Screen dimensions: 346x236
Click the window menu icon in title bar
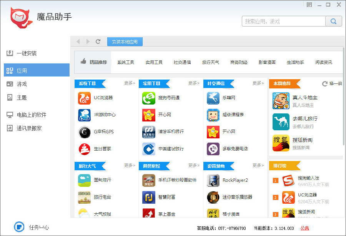click(309, 4)
